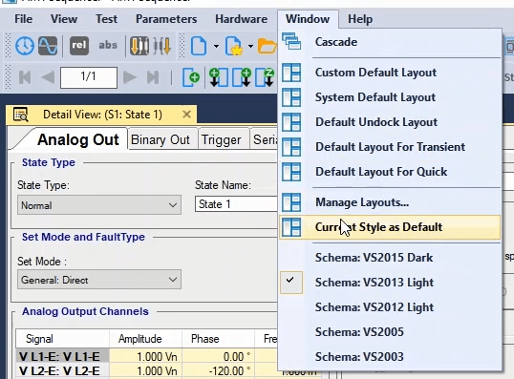Image resolution: width=514 pixels, height=379 pixels.
Task: Click the State Name input field
Action: point(236,204)
